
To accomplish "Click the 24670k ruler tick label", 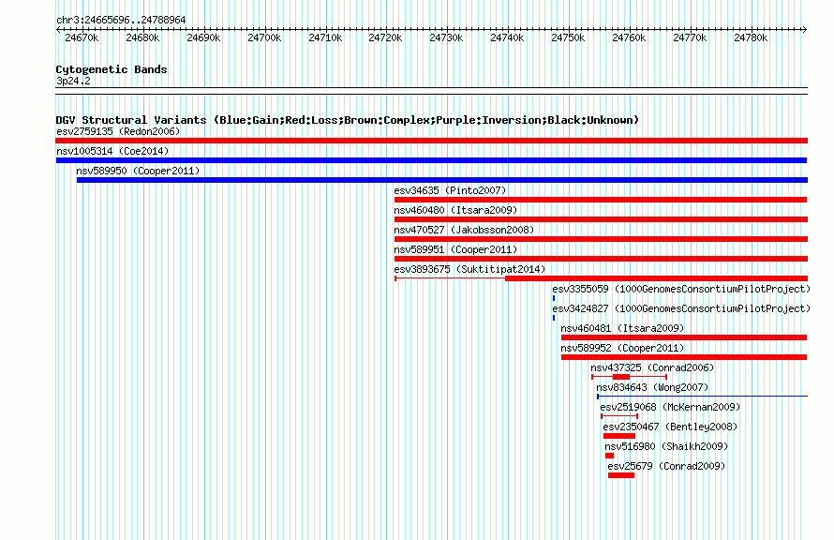I will pos(82,37).
